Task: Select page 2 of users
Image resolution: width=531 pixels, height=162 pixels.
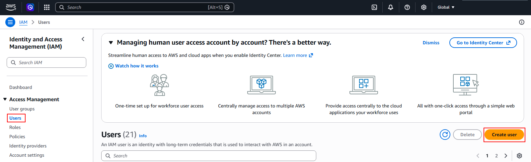Action: tap(496, 156)
